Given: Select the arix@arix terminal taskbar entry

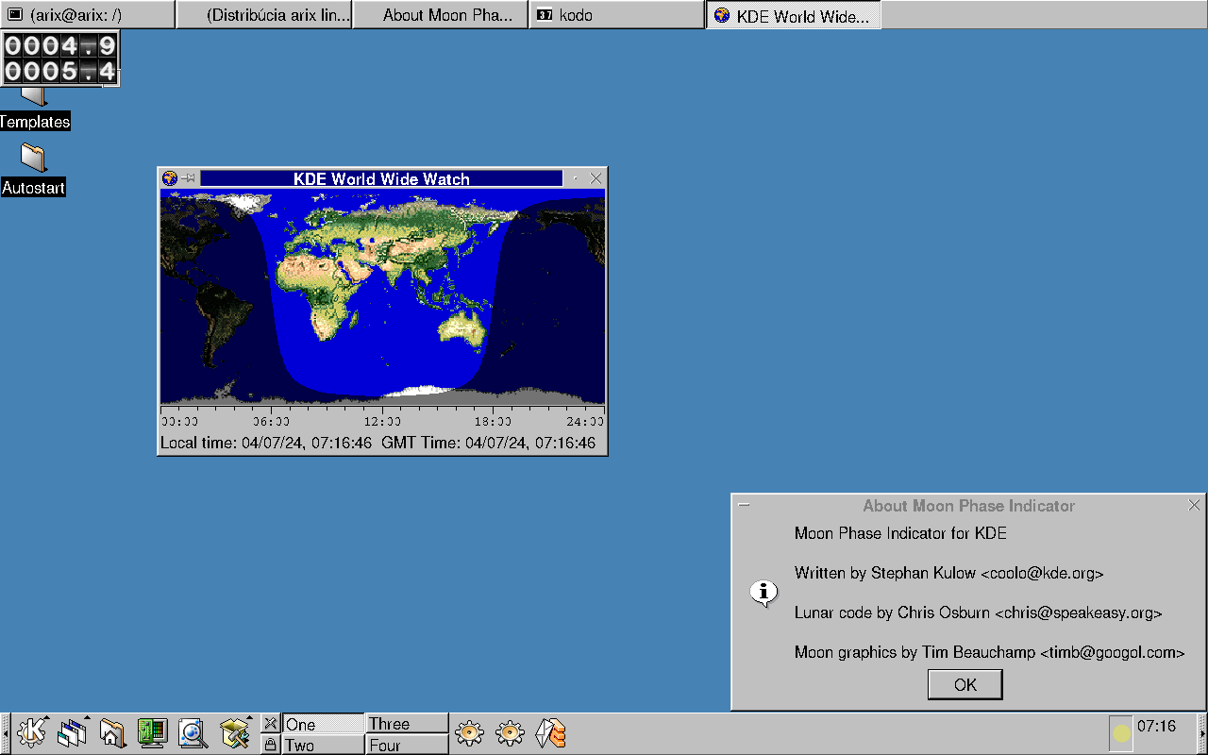Looking at the screenshot, I should [88, 15].
